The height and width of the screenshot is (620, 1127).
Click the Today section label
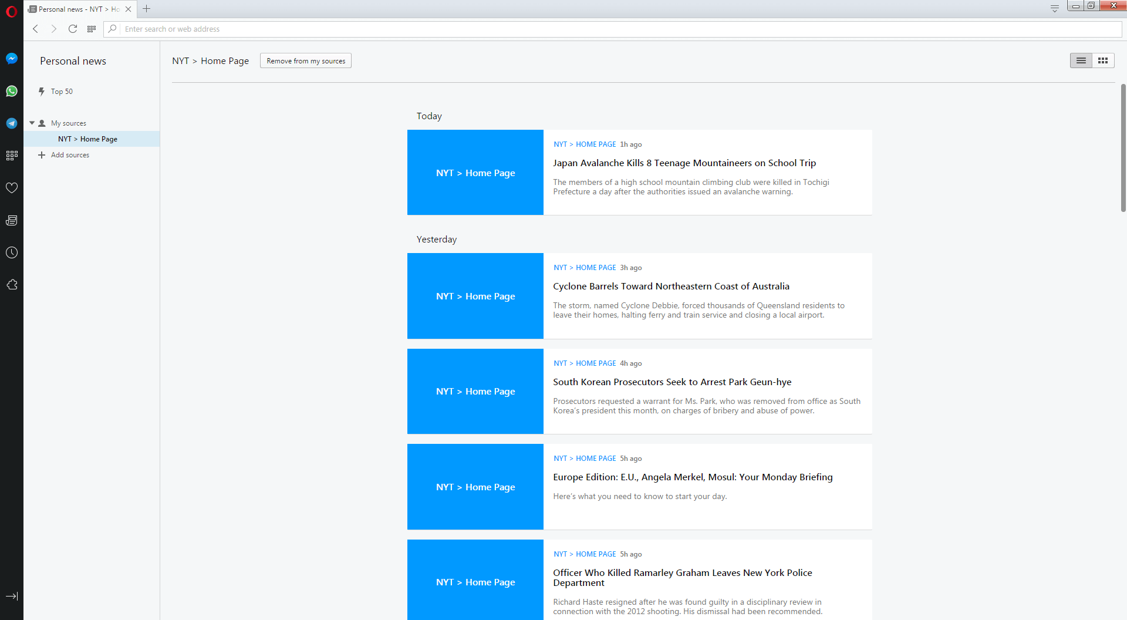point(429,116)
